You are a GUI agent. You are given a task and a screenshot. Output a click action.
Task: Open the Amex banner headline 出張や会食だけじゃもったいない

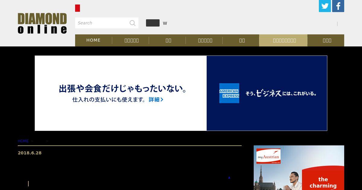pos(123,89)
